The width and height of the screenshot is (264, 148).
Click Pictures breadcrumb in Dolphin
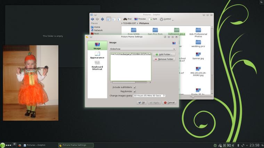[144, 23]
